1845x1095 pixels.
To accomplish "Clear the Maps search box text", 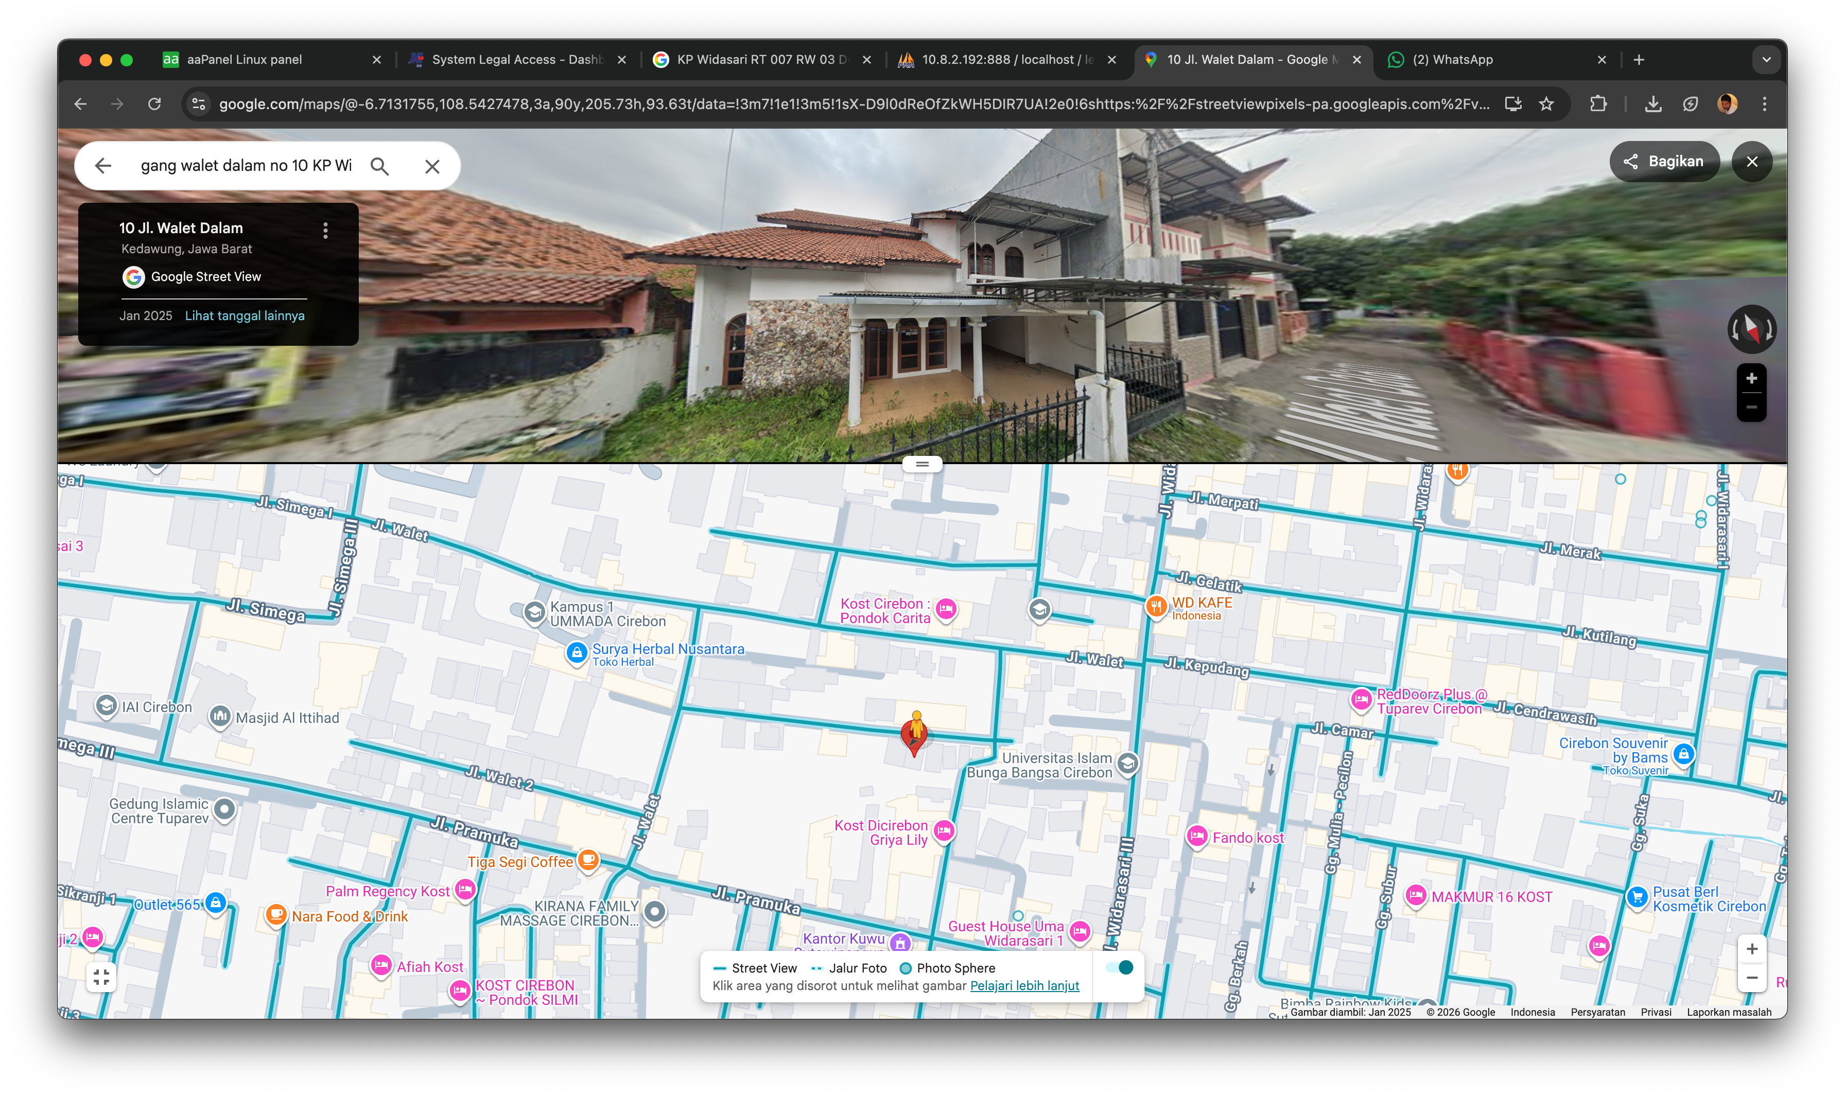I will coord(432,166).
